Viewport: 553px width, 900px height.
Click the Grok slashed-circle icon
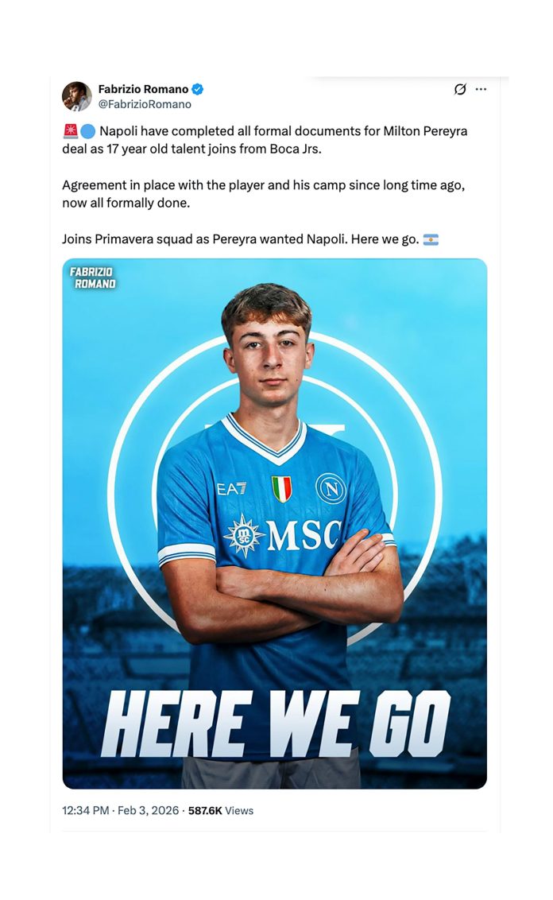pos(459,89)
